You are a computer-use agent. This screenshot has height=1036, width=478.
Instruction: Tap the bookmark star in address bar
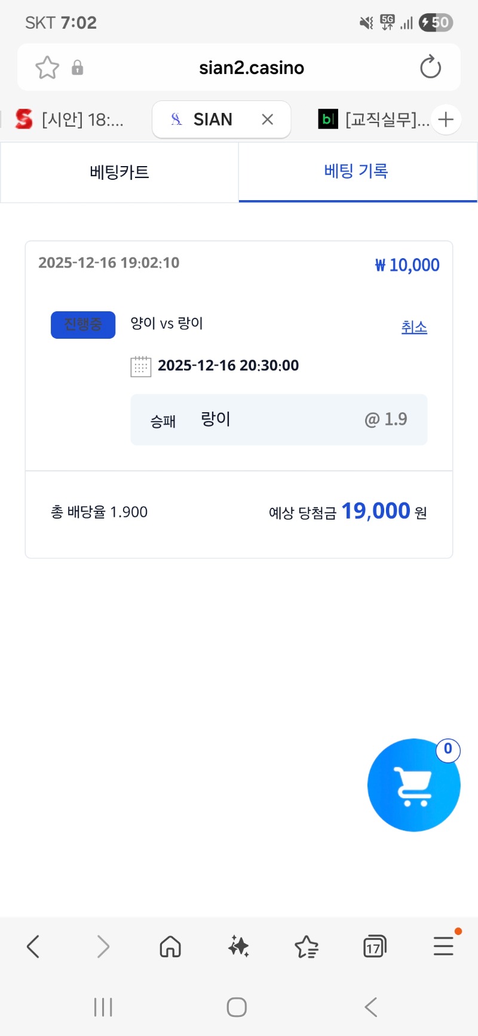tap(47, 68)
